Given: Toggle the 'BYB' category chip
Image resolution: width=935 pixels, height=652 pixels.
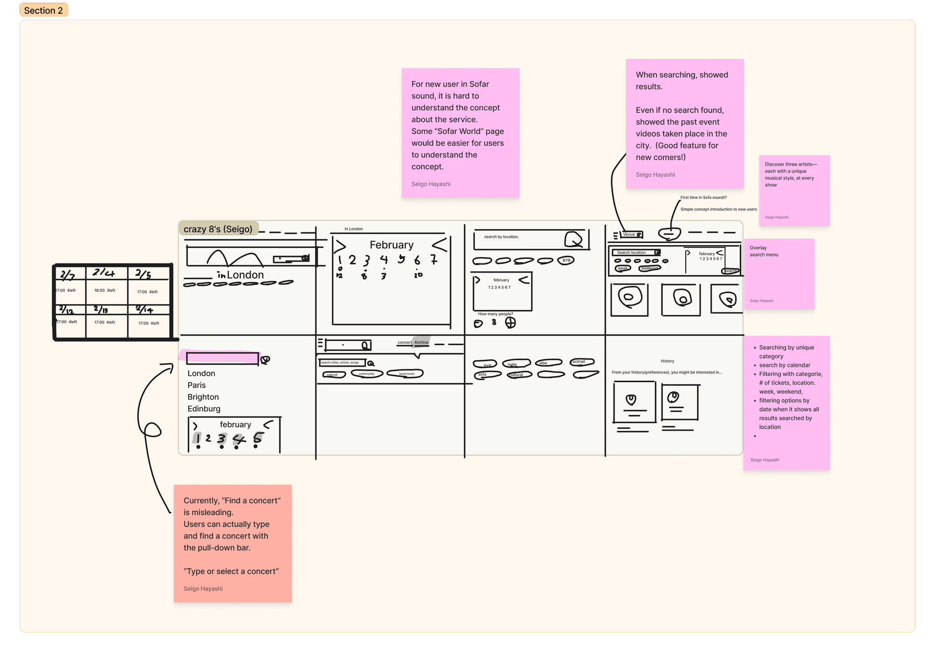Looking at the screenshot, I should [x=566, y=260].
